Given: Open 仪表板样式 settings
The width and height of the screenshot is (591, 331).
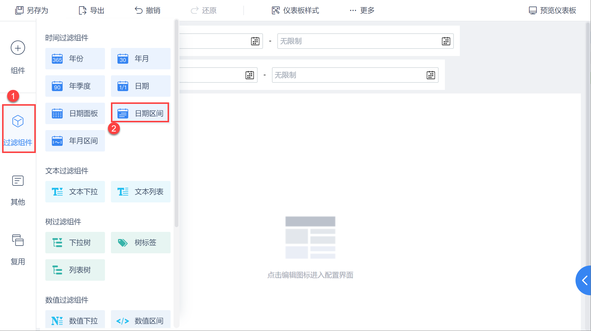Looking at the screenshot, I should 295,10.
